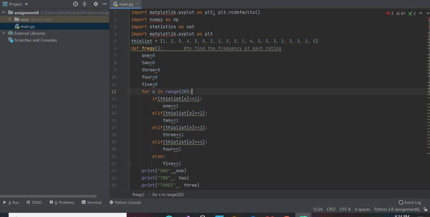
Task: Open Python 3.8 interpreter selector
Action: point(397,209)
